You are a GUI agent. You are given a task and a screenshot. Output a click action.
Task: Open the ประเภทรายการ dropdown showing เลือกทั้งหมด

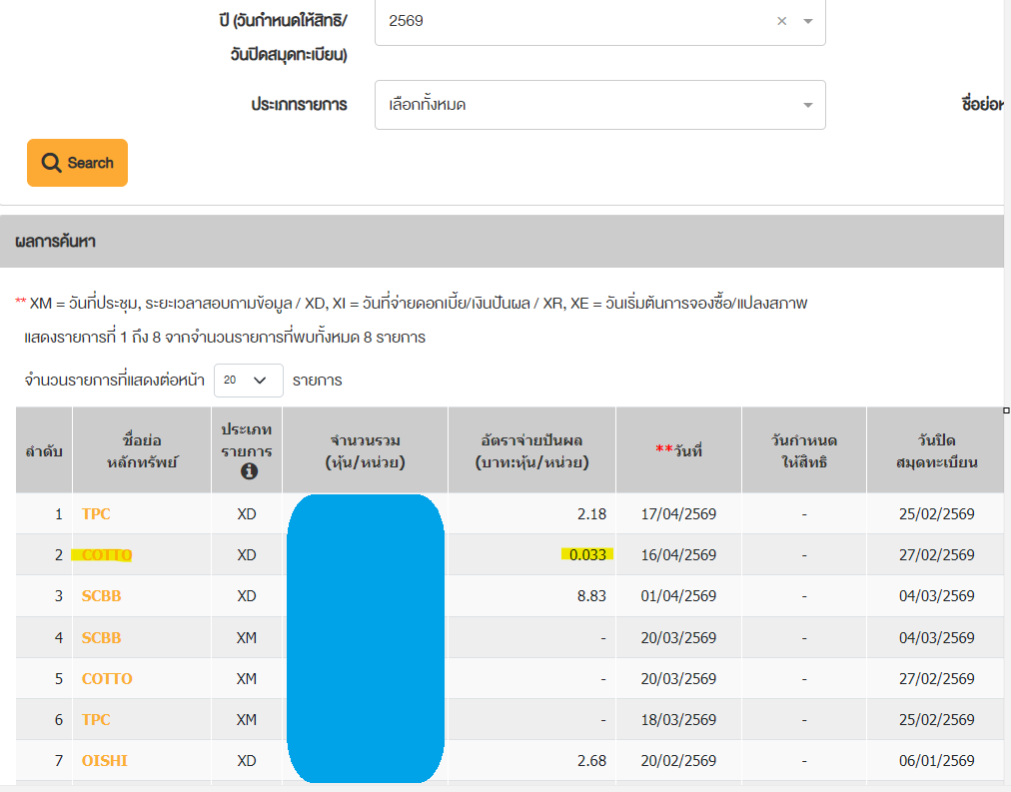(x=599, y=105)
